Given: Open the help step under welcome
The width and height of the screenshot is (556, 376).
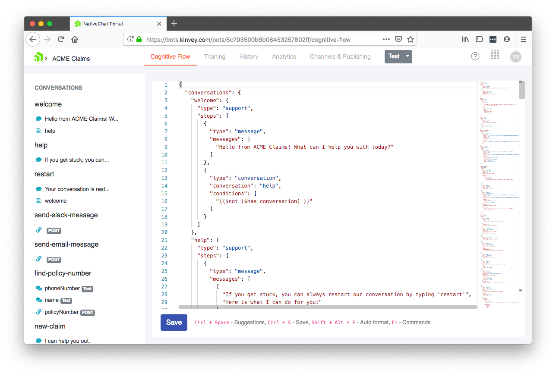Looking at the screenshot, I should [50, 131].
